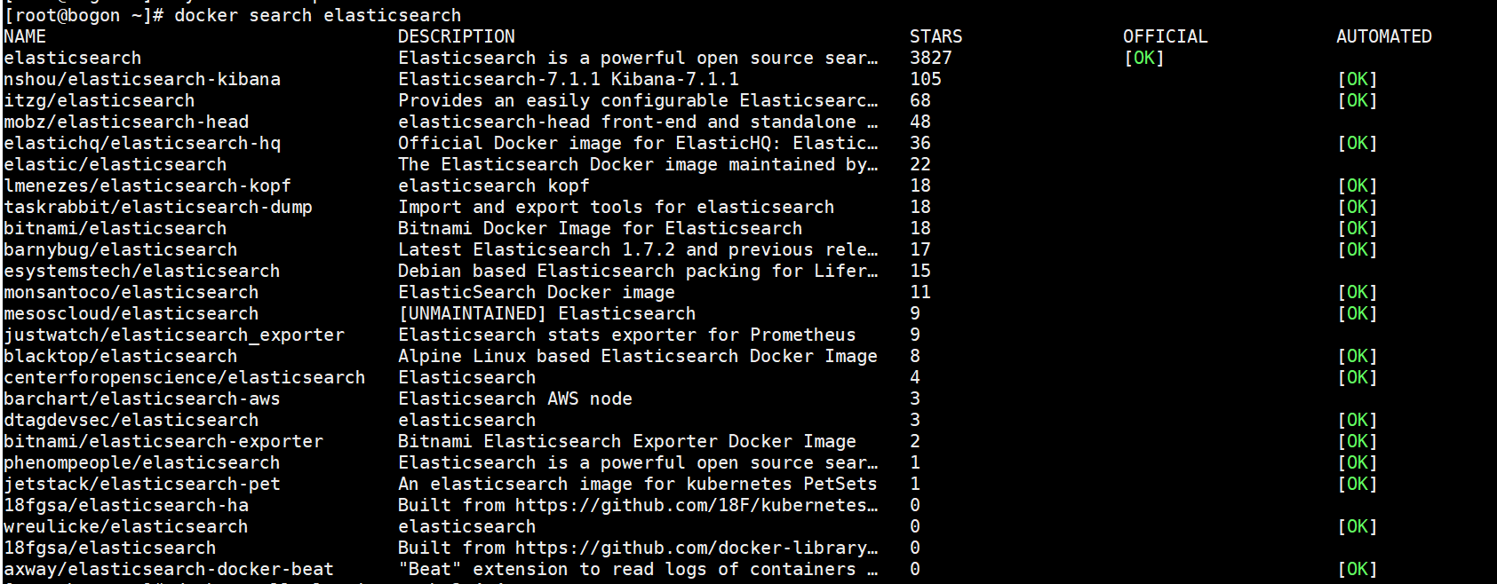Select the image name barnybug/elasticsearch

[x=121, y=249]
